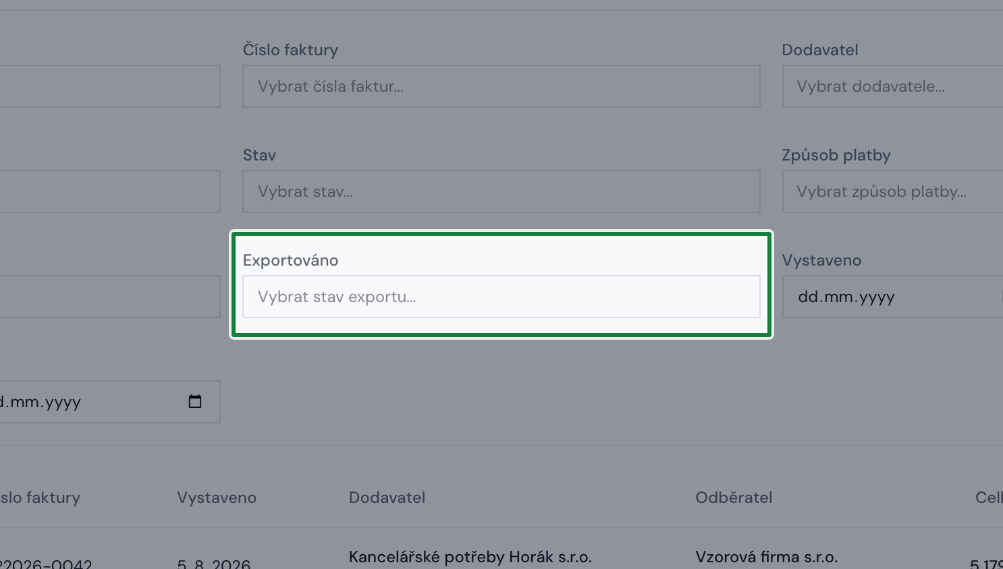Click the partially visible filter field beside Číslo faktury
Screen dimensions: 1003x569
[110, 86]
